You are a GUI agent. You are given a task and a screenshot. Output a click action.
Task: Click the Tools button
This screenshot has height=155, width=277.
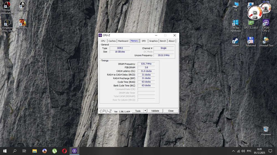coord(138,111)
